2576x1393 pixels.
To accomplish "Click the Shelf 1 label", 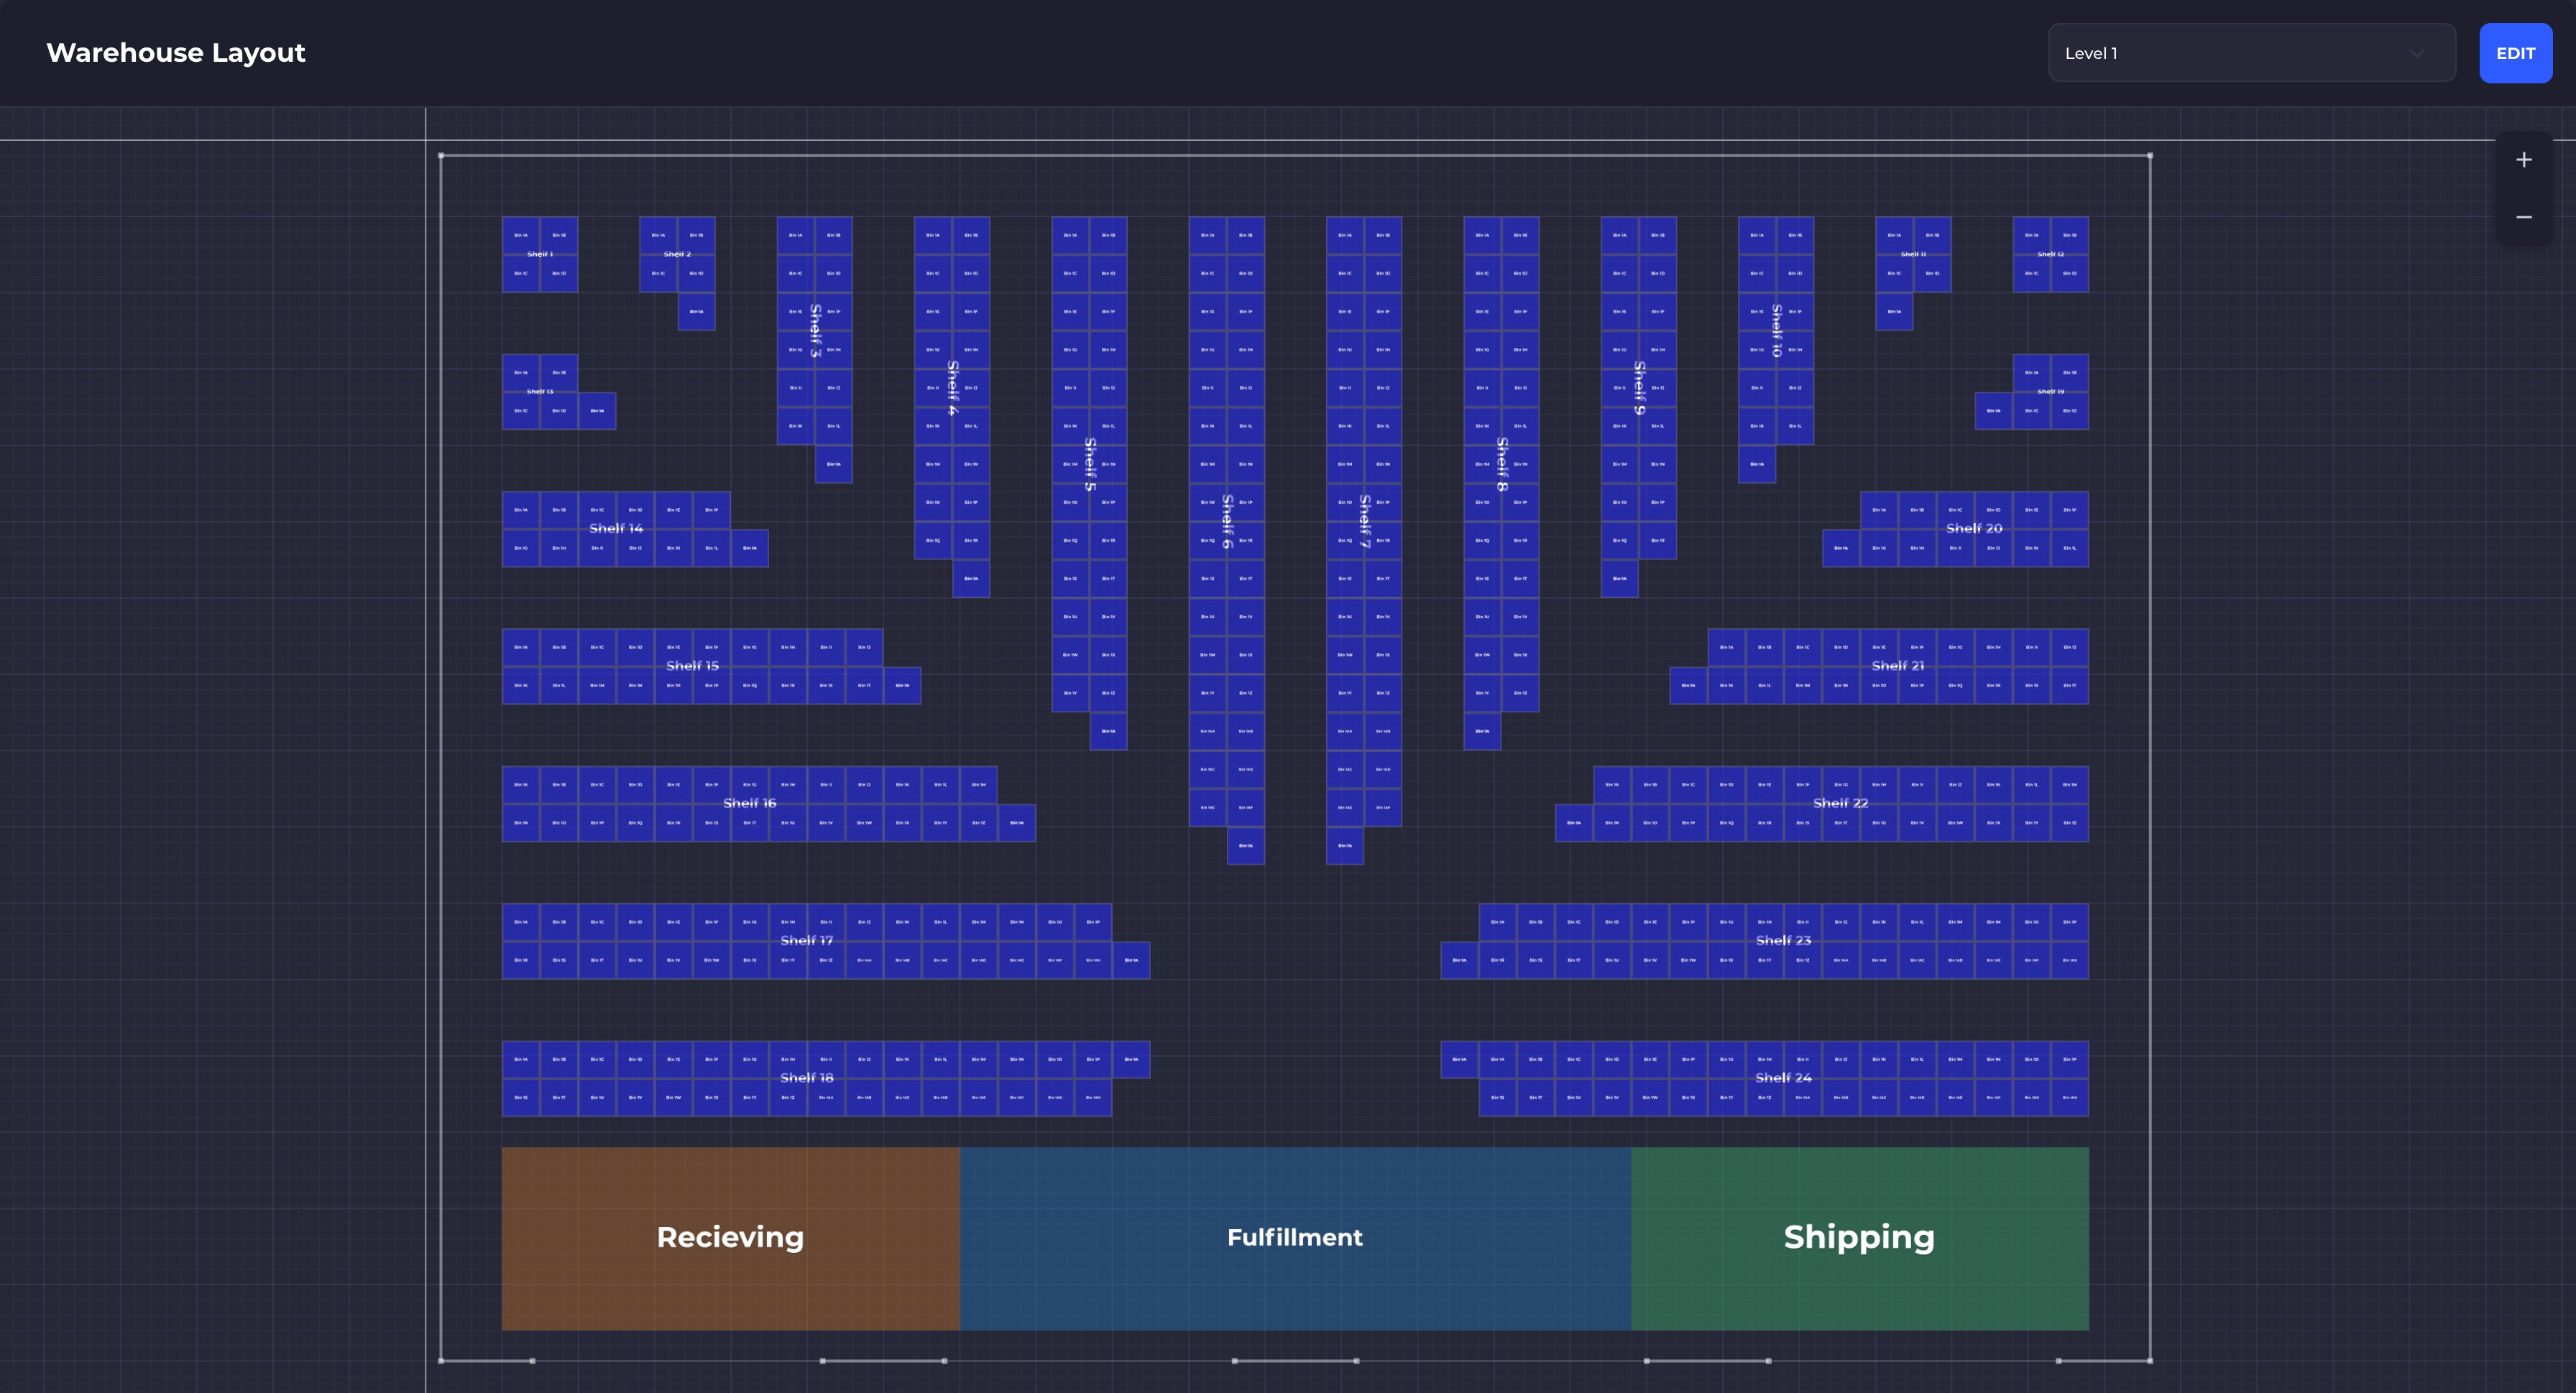I will coord(540,254).
